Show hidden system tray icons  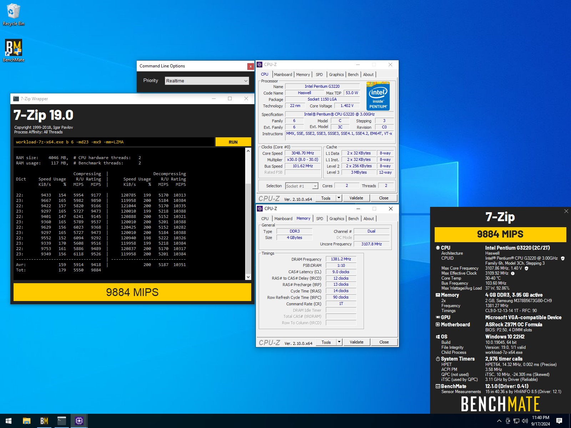point(499,421)
